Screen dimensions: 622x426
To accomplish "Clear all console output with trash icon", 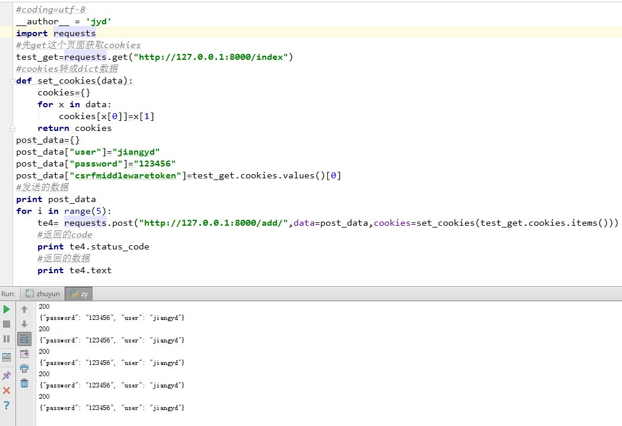I will coord(24,383).
